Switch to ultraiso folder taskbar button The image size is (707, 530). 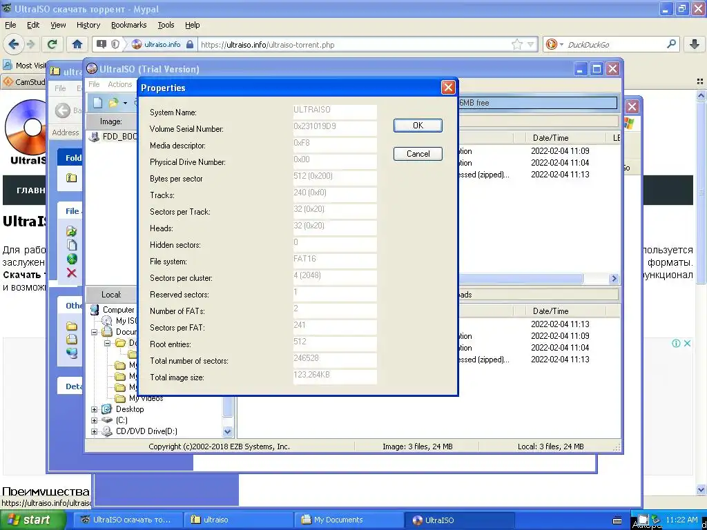coord(238,520)
